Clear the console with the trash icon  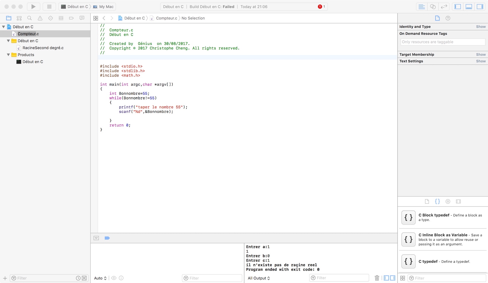377,278
